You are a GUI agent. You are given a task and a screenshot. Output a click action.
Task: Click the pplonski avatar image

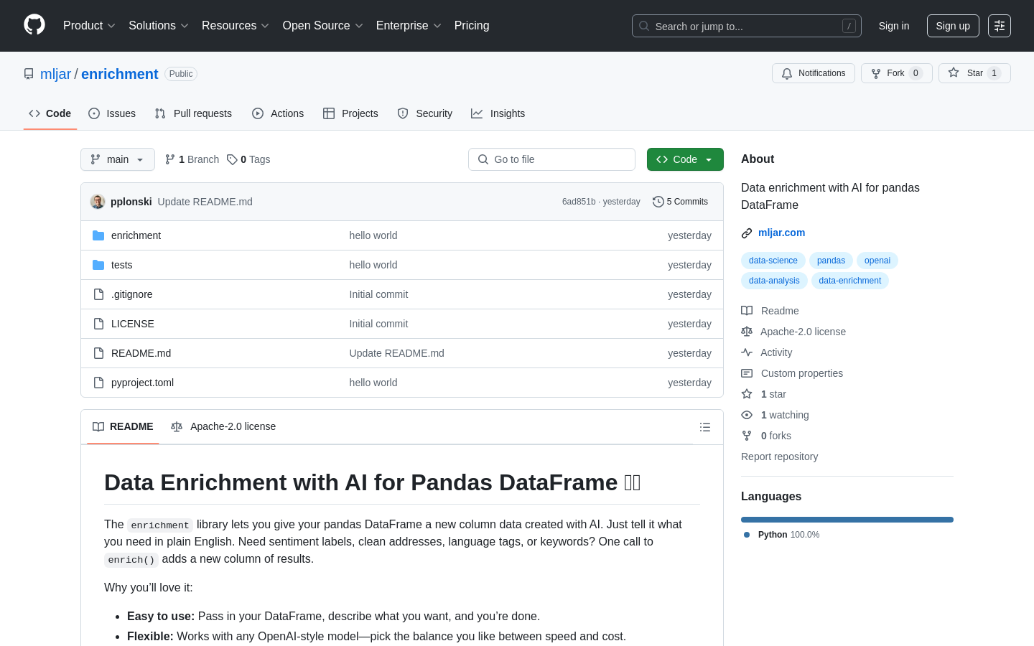click(98, 202)
